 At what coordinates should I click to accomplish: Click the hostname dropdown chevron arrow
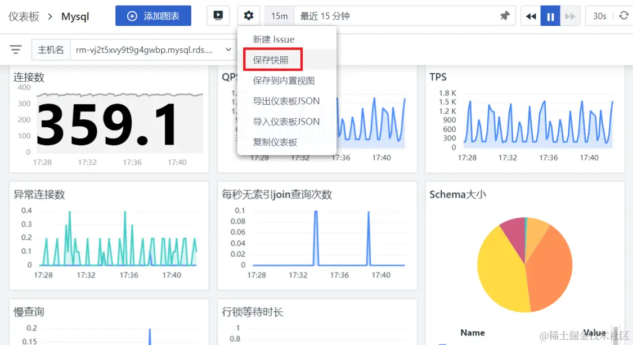(228, 50)
